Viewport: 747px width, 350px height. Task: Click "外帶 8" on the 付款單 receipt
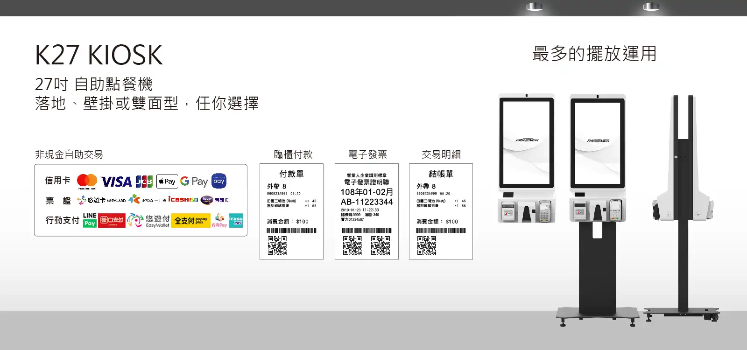click(277, 186)
